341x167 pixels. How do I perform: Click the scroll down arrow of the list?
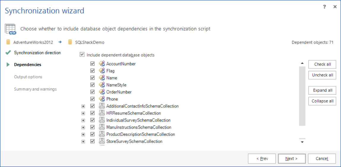302,142
